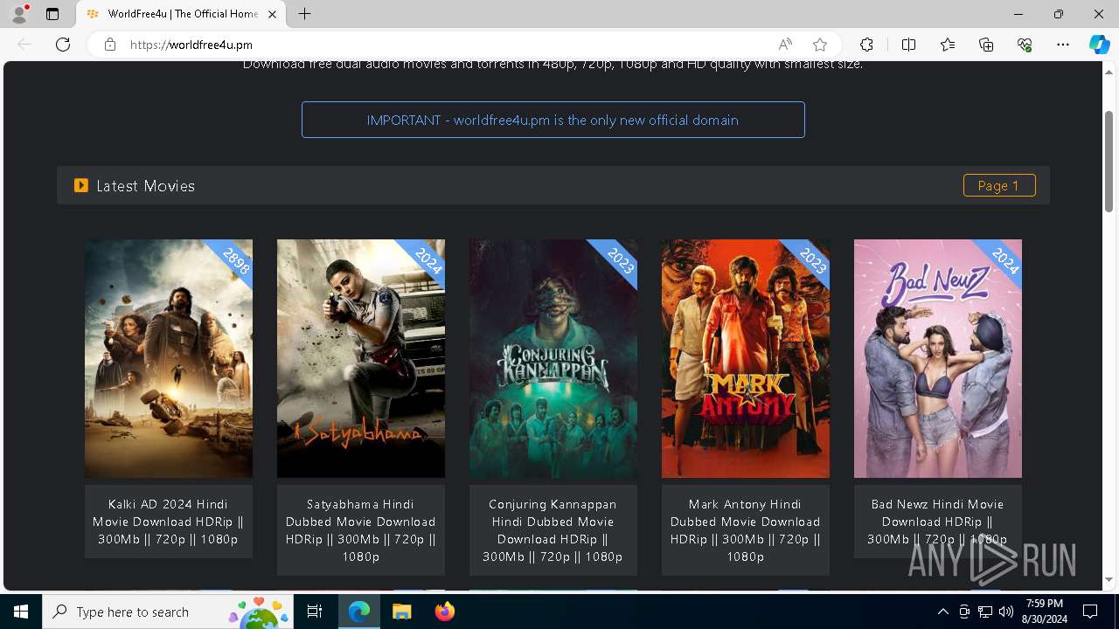Open Task View on the taskbar
Viewport: 1119px width, 629px height.
315,612
